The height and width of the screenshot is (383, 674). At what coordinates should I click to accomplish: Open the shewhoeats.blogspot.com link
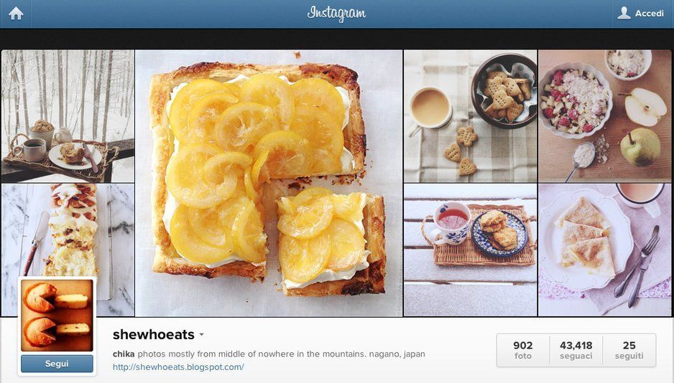178,367
